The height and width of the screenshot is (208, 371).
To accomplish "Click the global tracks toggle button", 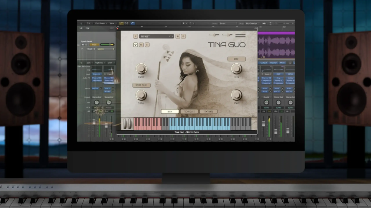I will click(112, 28).
